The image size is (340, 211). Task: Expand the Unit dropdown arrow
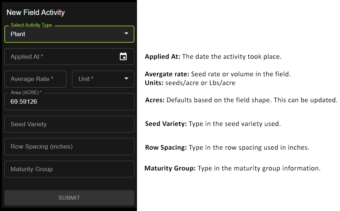[126, 79]
